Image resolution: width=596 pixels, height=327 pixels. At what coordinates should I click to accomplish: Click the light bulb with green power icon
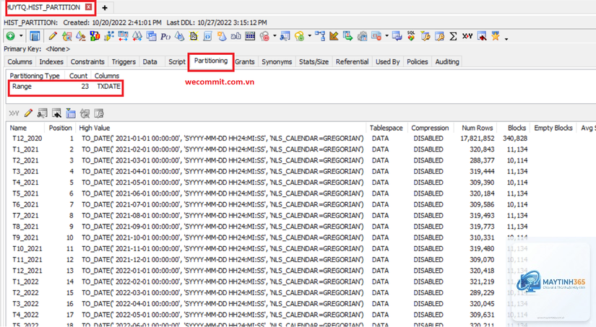[299, 37]
